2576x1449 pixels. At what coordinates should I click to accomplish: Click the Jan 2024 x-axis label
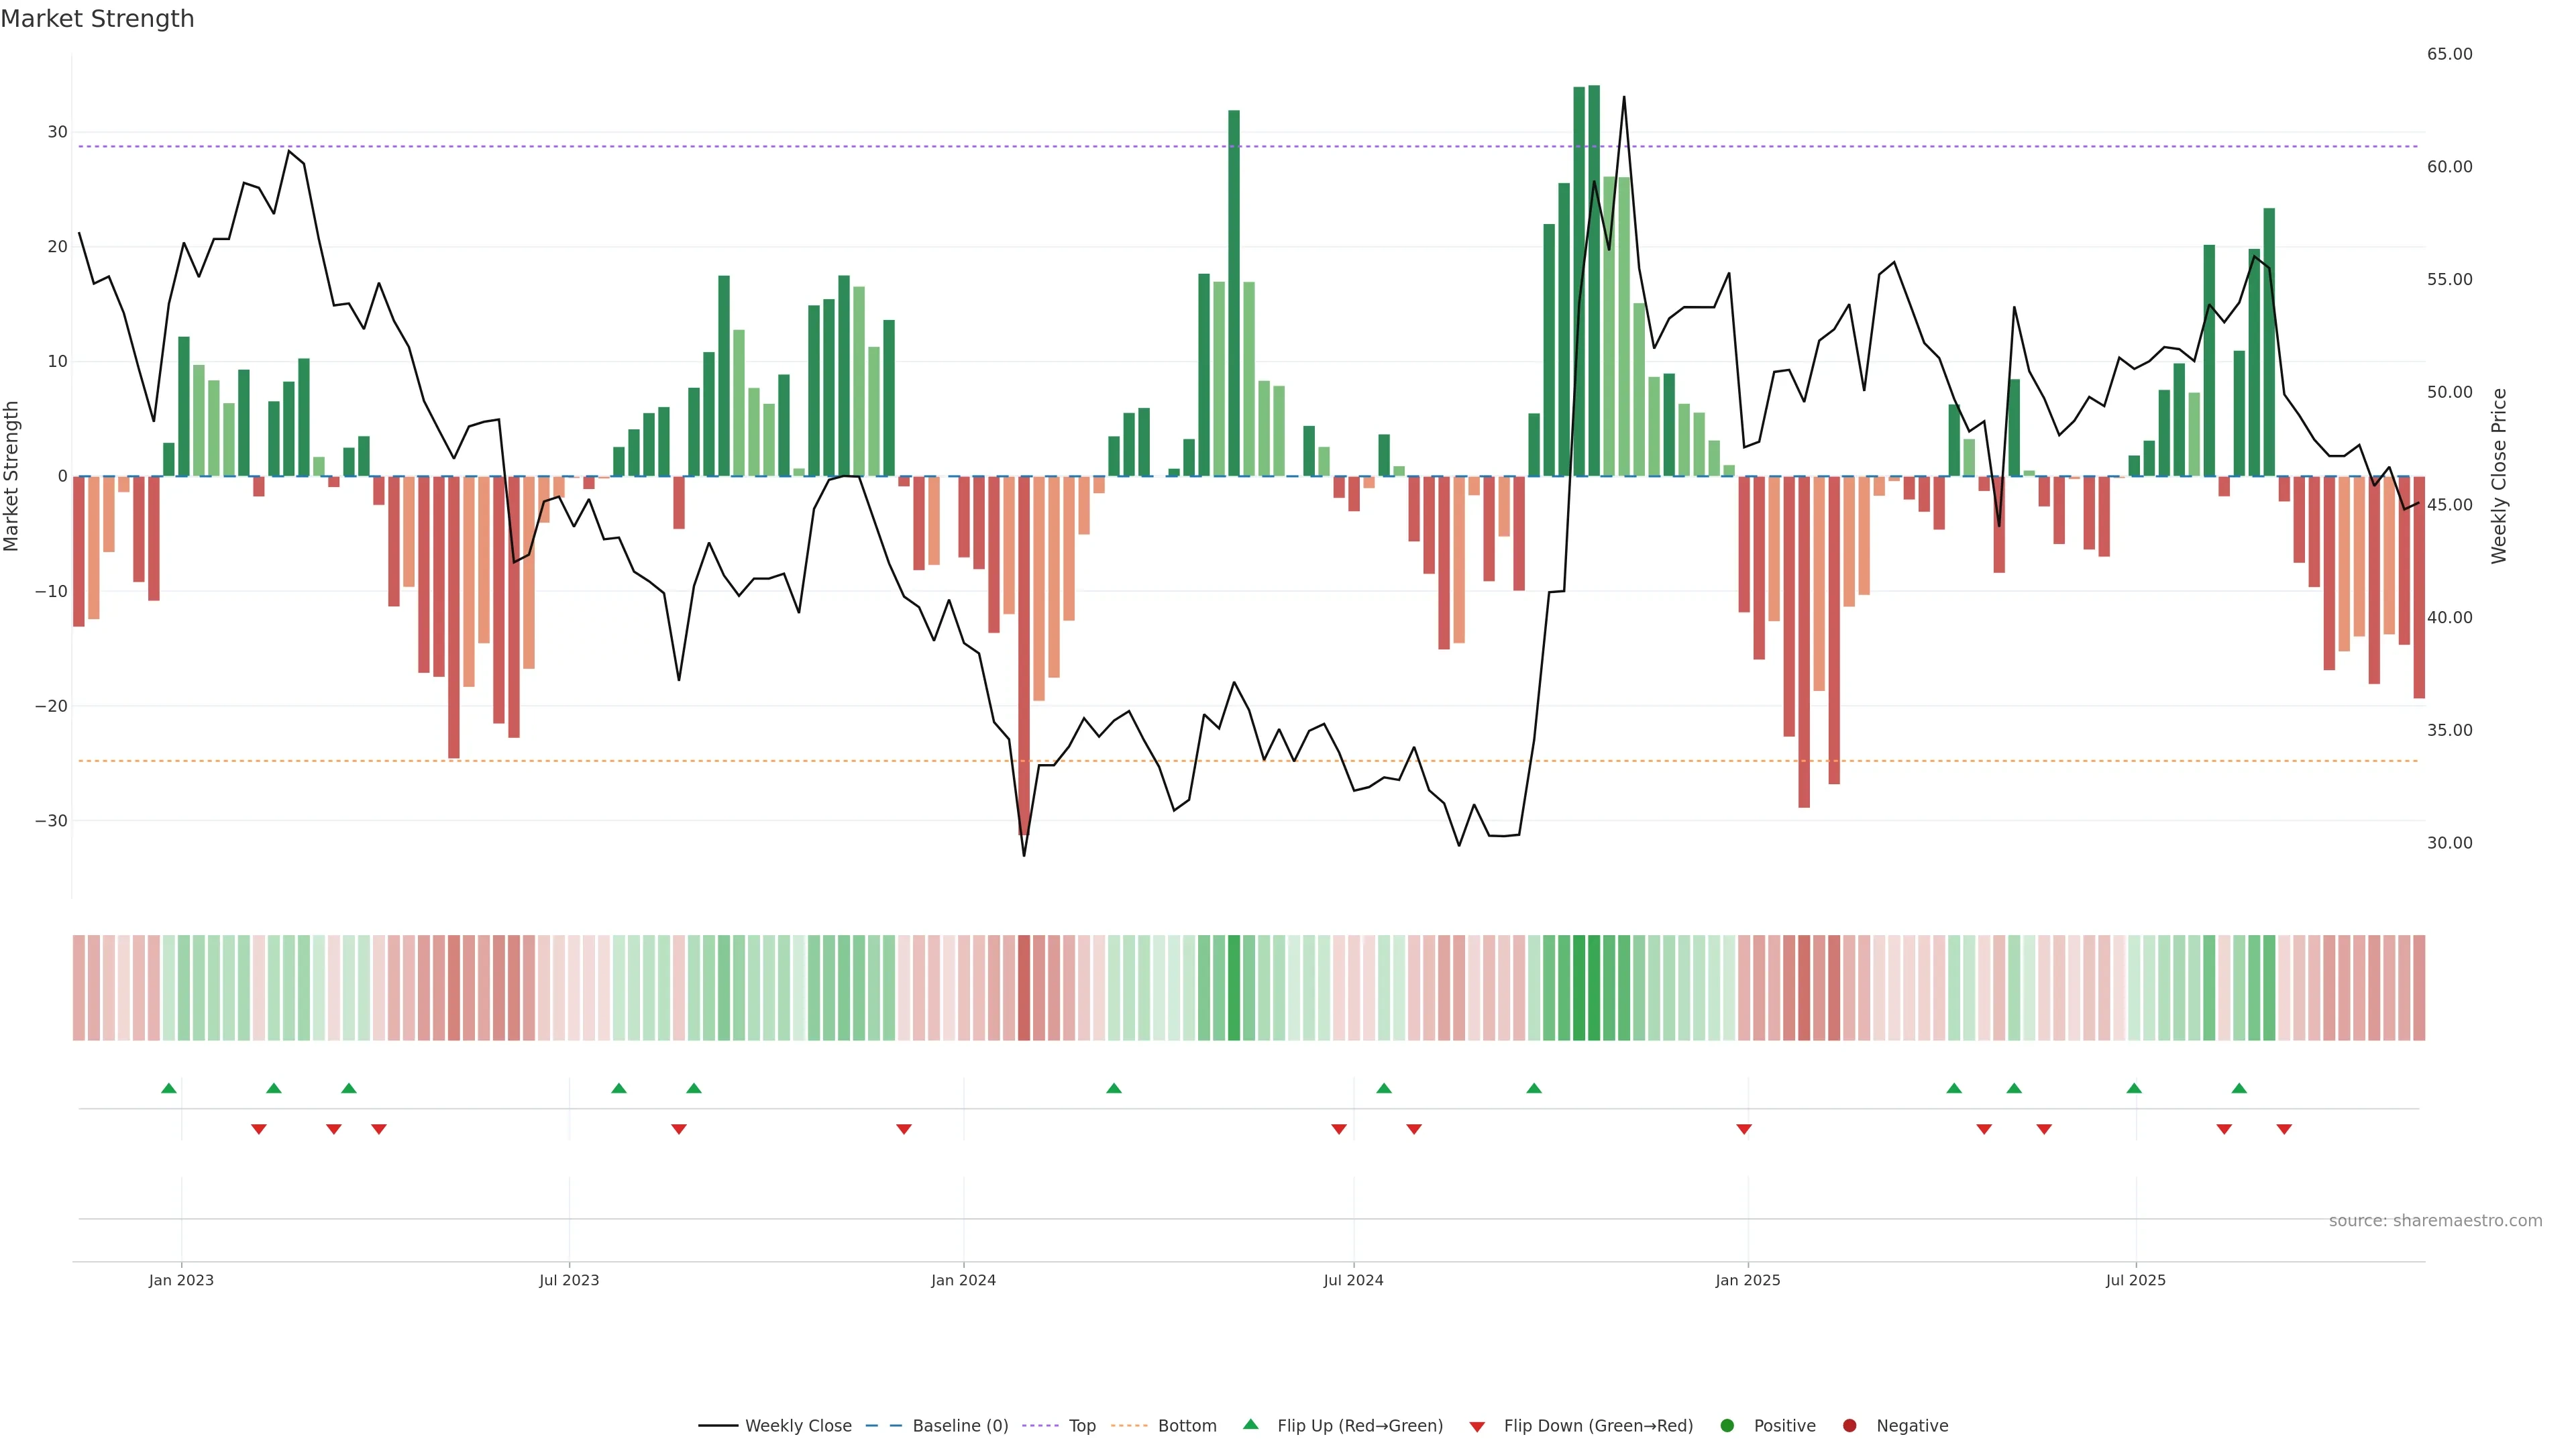[x=963, y=1280]
